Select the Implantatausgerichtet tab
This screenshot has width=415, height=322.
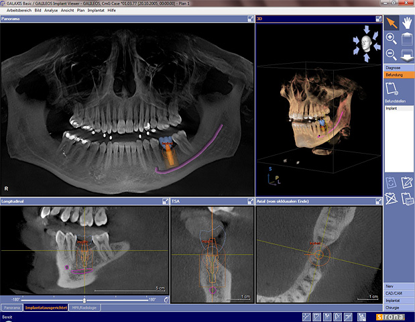point(46,308)
